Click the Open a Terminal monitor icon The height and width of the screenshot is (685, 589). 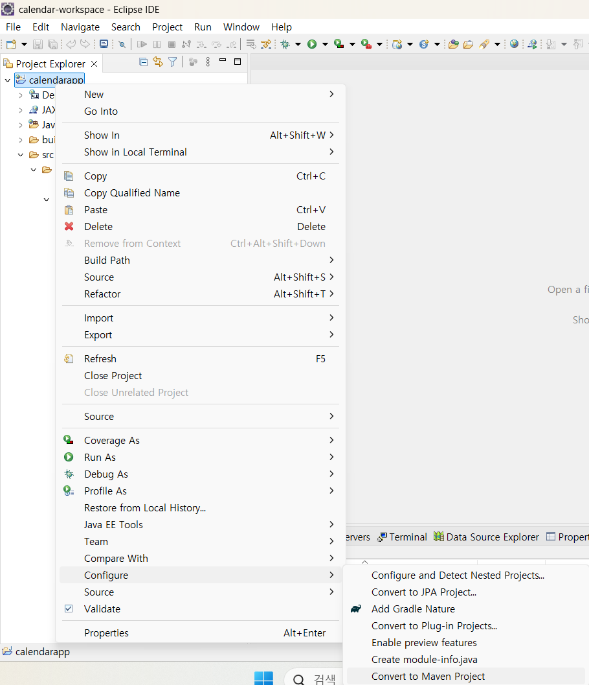(x=104, y=44)
